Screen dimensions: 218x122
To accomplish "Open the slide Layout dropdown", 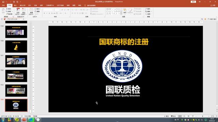I will coord(37,9).
